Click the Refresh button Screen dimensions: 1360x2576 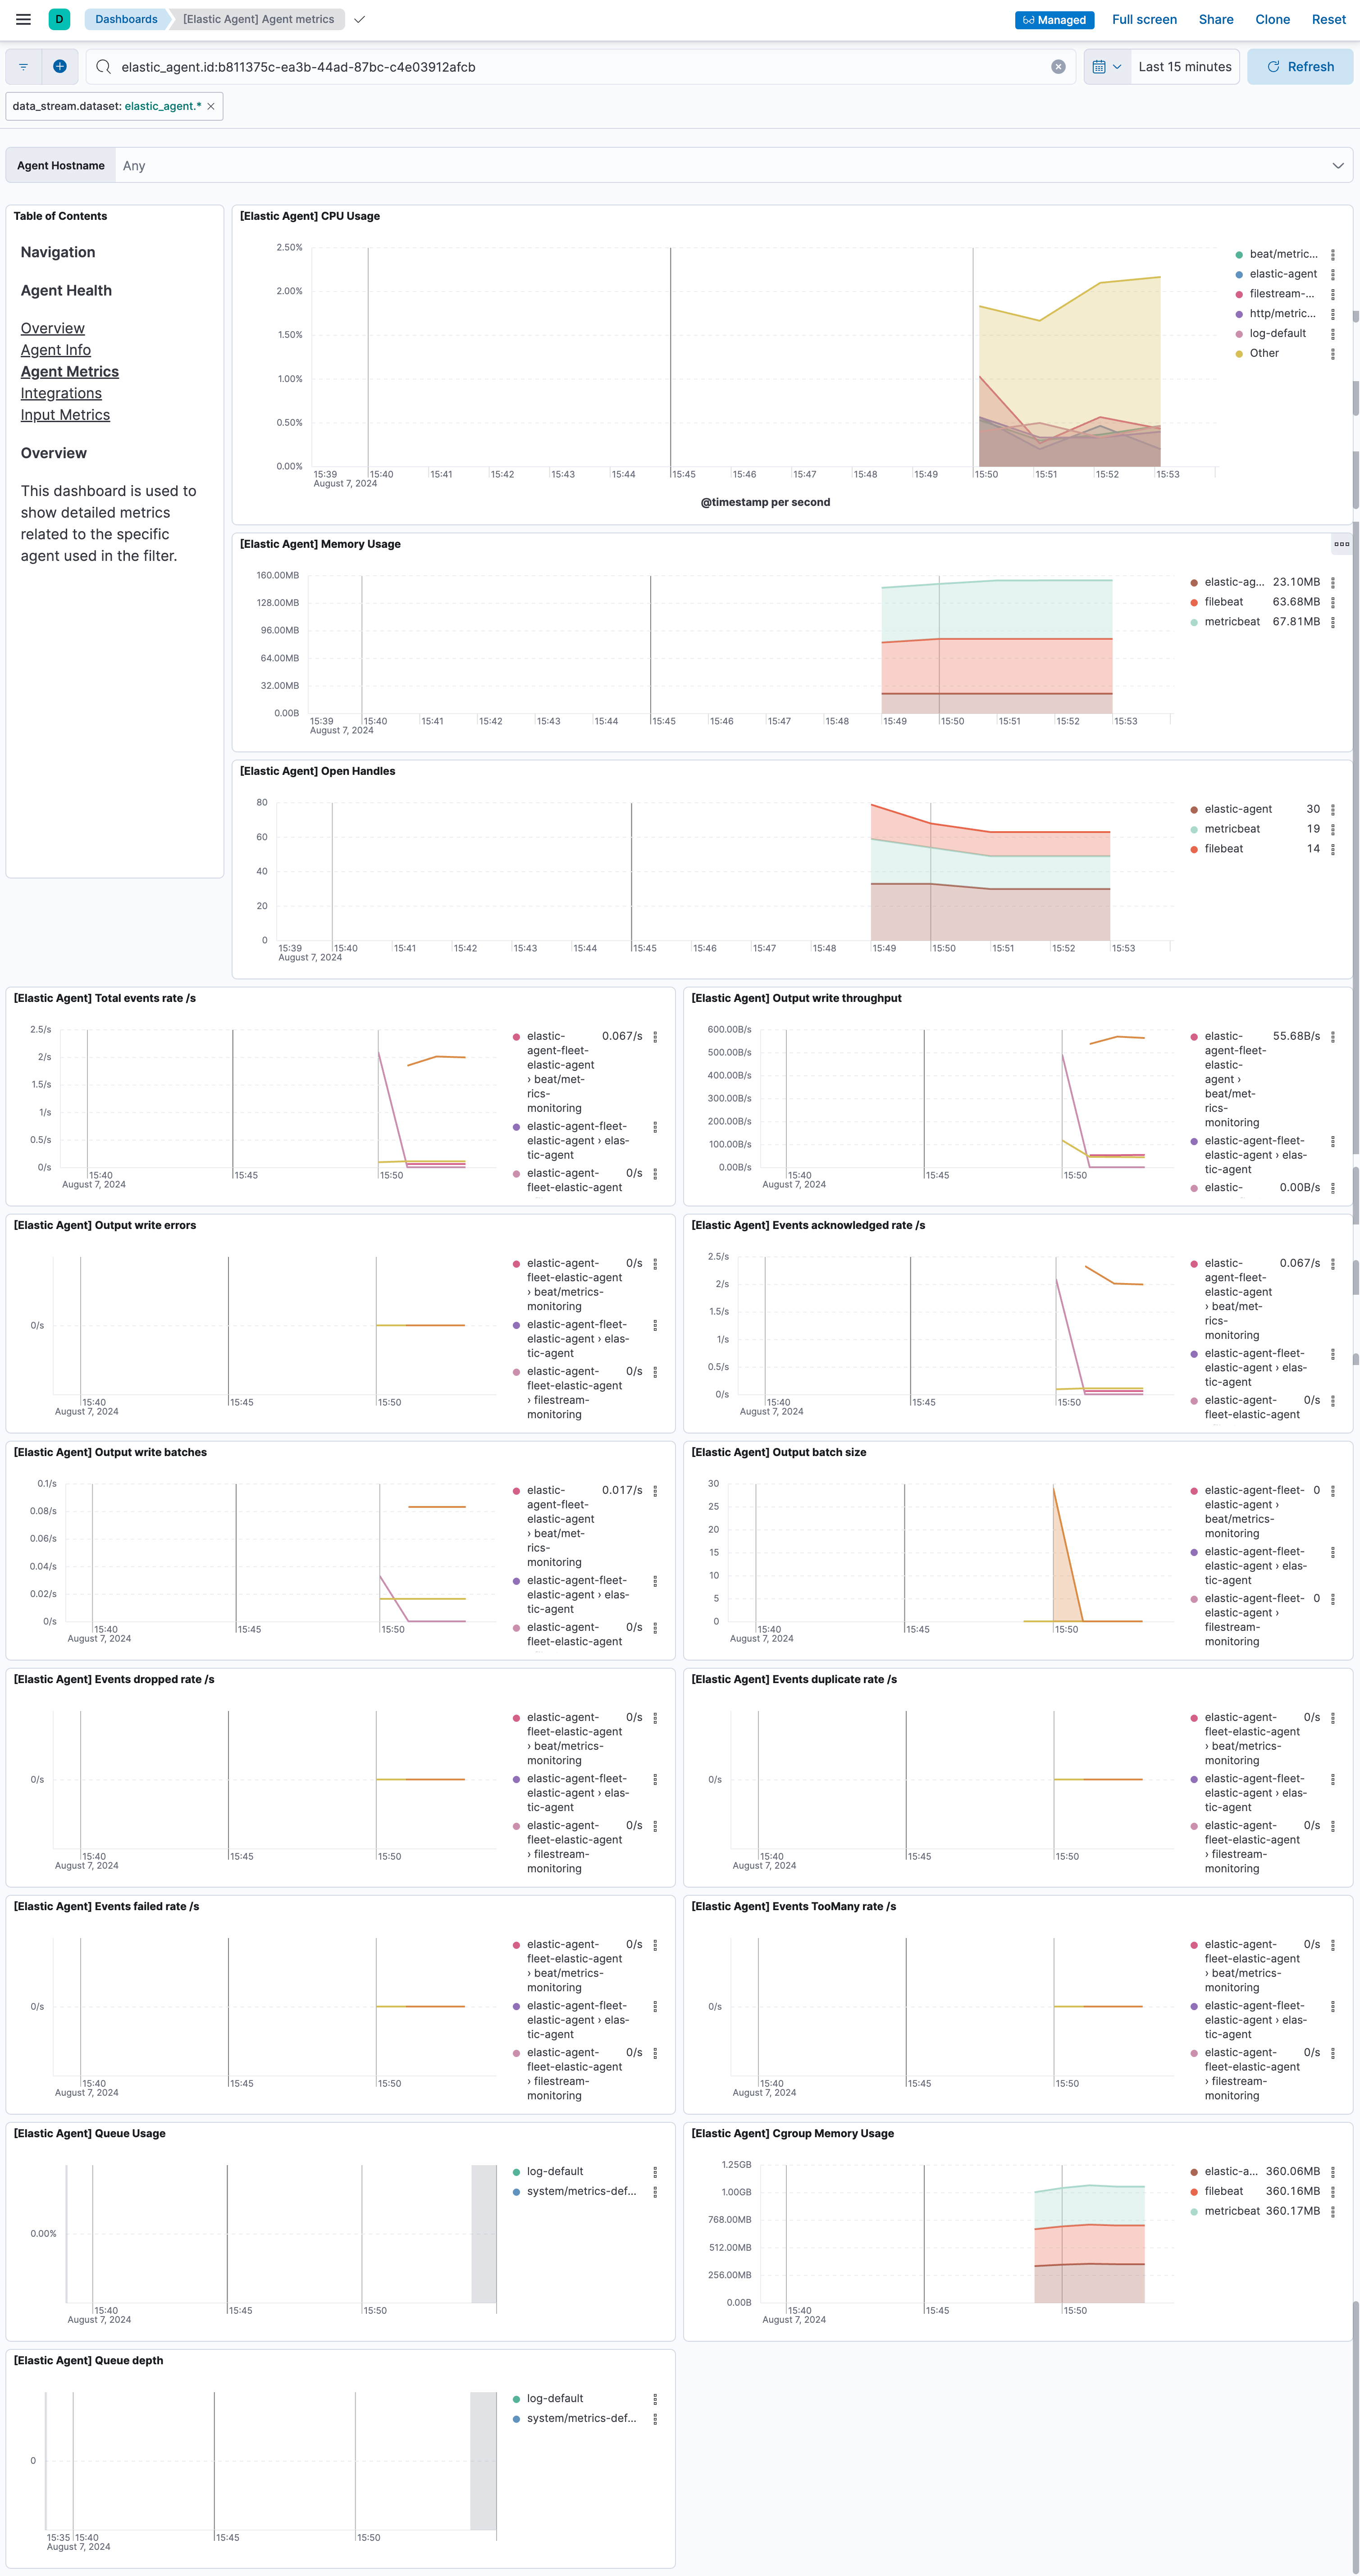pos(1299,67)
